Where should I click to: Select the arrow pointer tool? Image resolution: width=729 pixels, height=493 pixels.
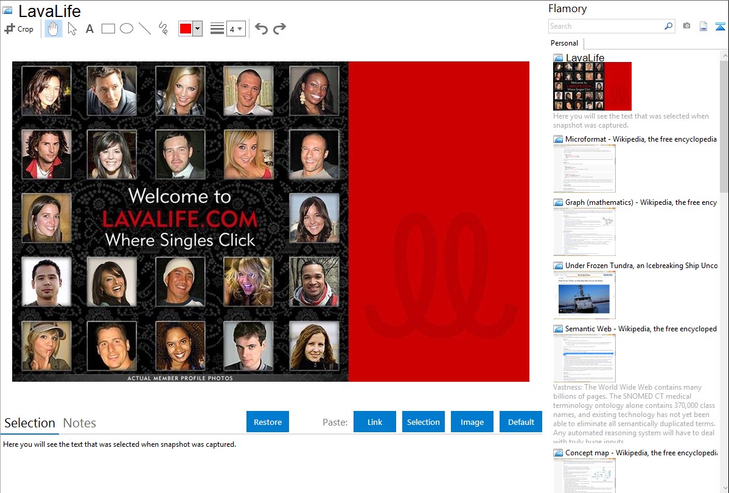(x=72, y=29)
